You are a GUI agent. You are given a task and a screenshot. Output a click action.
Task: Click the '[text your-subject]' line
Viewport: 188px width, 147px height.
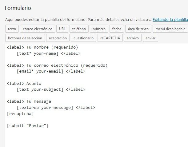tap(51, 89)
